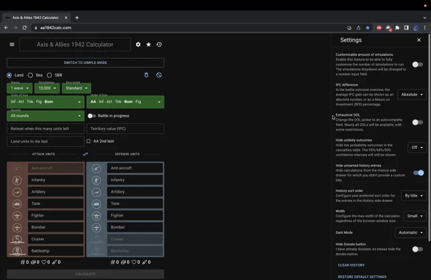Click the attack Artillery unit icon

17,192
